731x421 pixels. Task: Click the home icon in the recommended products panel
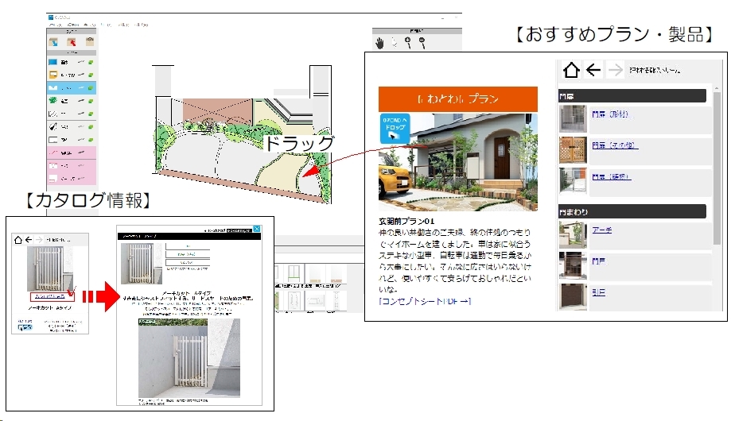(571, 71)
